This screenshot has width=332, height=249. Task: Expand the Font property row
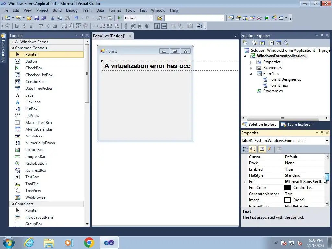[244, 182]
